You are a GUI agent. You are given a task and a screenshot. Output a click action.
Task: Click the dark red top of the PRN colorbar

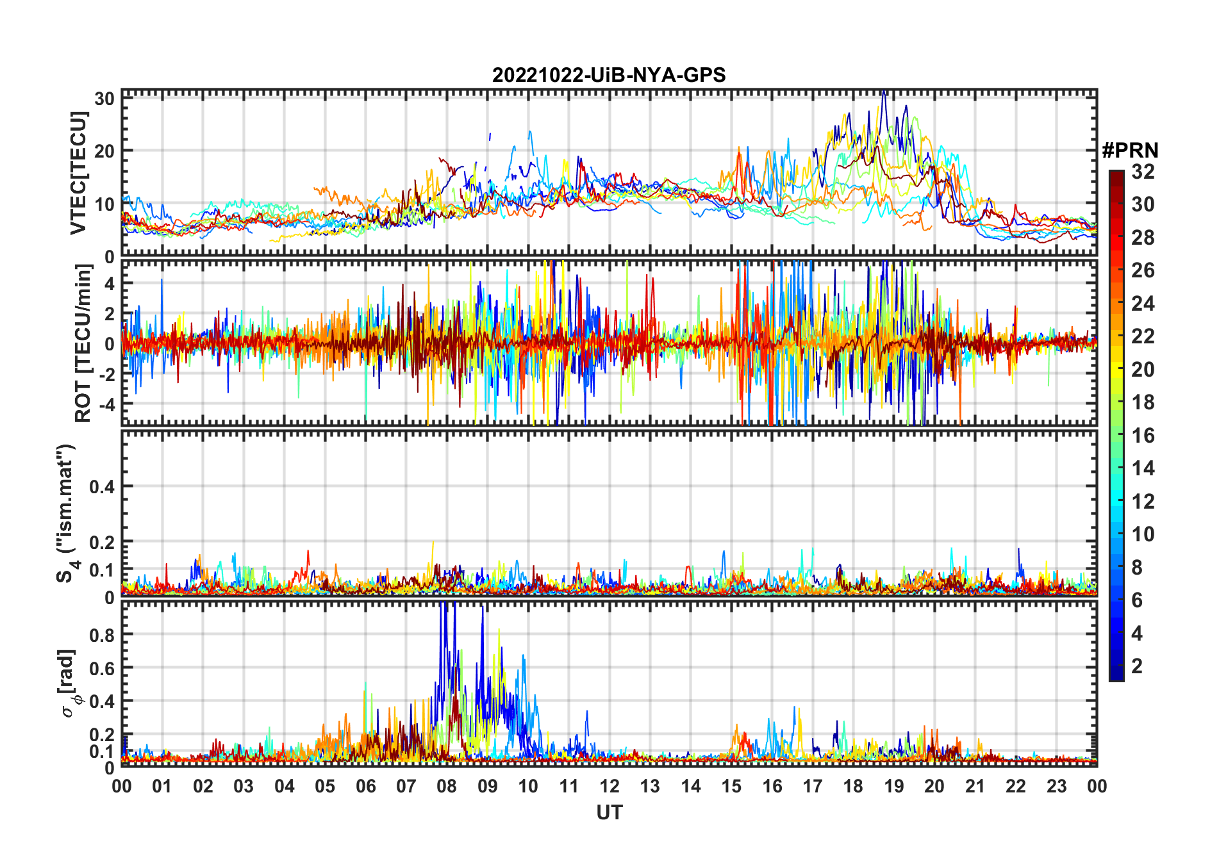(x=1116, y=175)
